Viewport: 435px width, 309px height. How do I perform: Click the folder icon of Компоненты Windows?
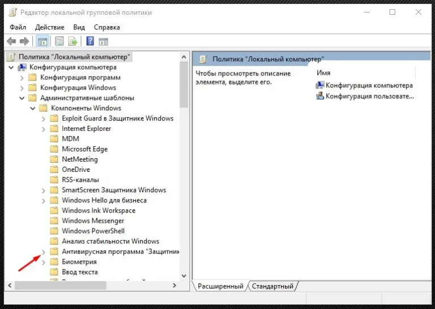43,108
